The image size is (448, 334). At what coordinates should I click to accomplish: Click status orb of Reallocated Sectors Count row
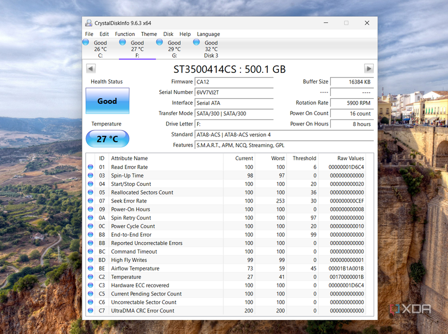91,192
